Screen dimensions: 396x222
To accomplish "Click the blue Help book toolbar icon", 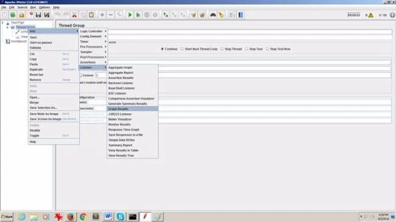I will pos(241,15).
